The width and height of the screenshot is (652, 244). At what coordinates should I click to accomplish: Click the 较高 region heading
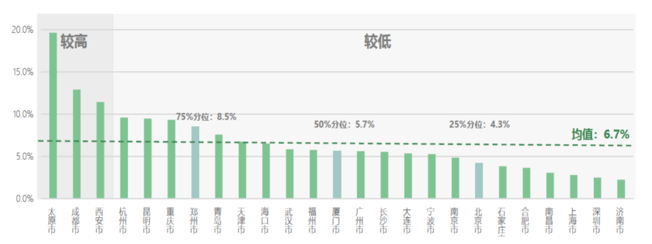click(74, 42)
